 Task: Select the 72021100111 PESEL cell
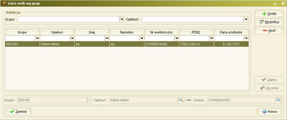click(x=196, y=44)
